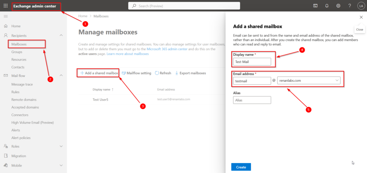Collapse the Mail flow section chevron
Image resolution: width=367 pixels, height=173 pixels.
61,76
